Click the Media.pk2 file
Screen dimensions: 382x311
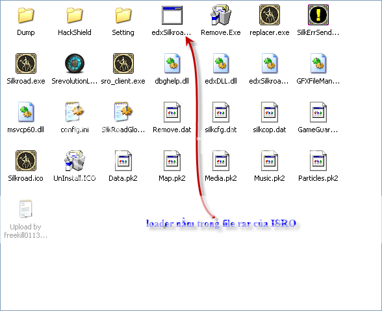coord(221,161)
